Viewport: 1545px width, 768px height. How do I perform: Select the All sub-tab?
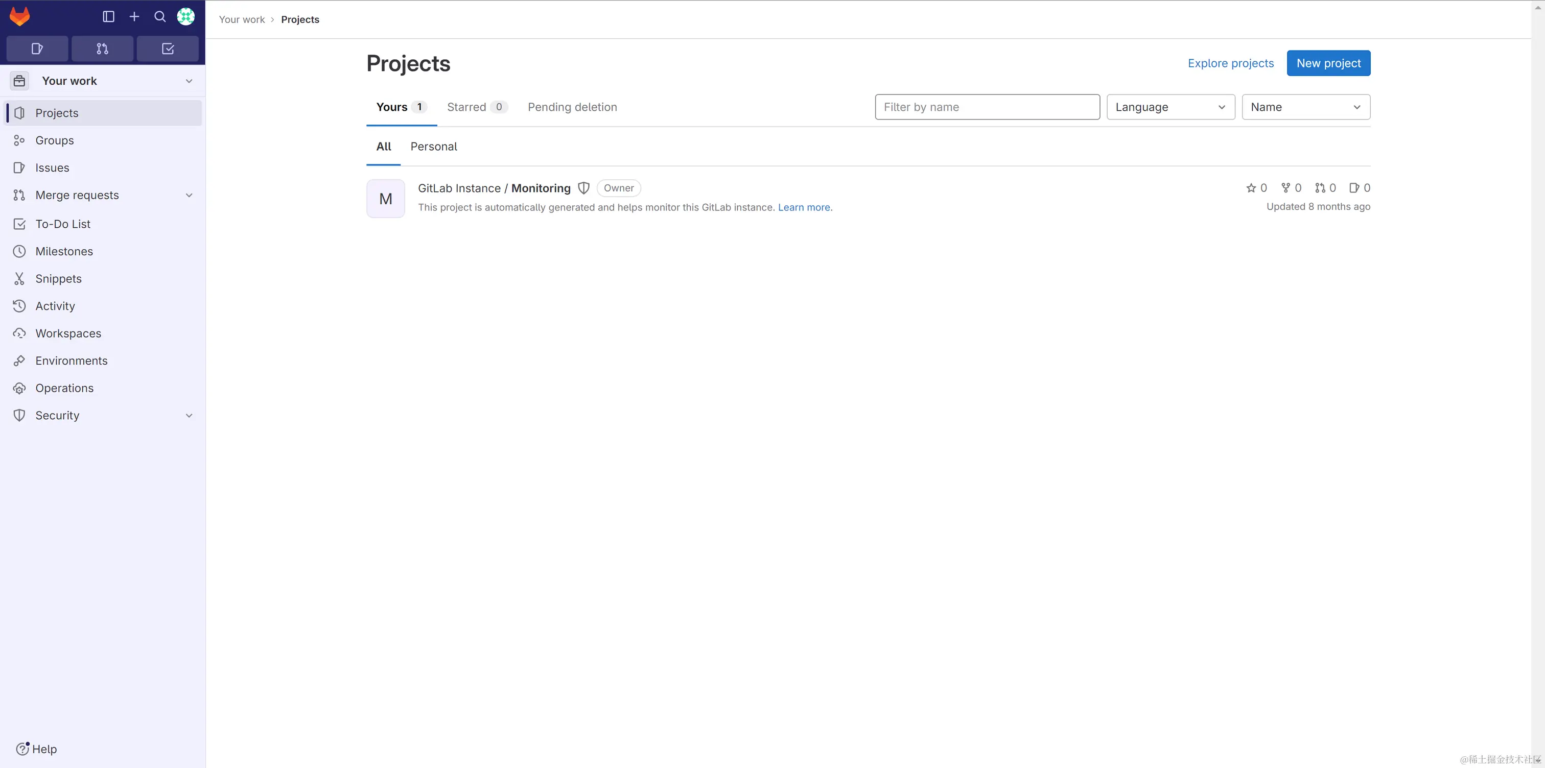coord(383,147)
